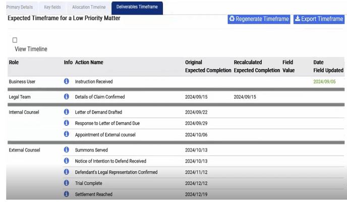Enable the View Timeline checkbox
The height and width of the screenshot is (202, 347).
coord(15,40)
